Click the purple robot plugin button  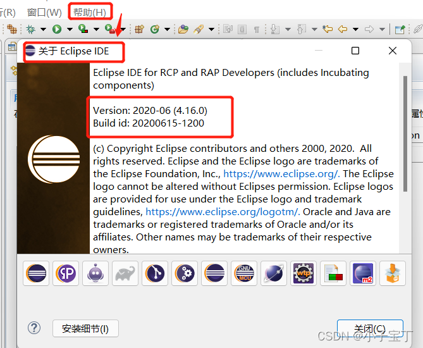click(x=95, y=273)
